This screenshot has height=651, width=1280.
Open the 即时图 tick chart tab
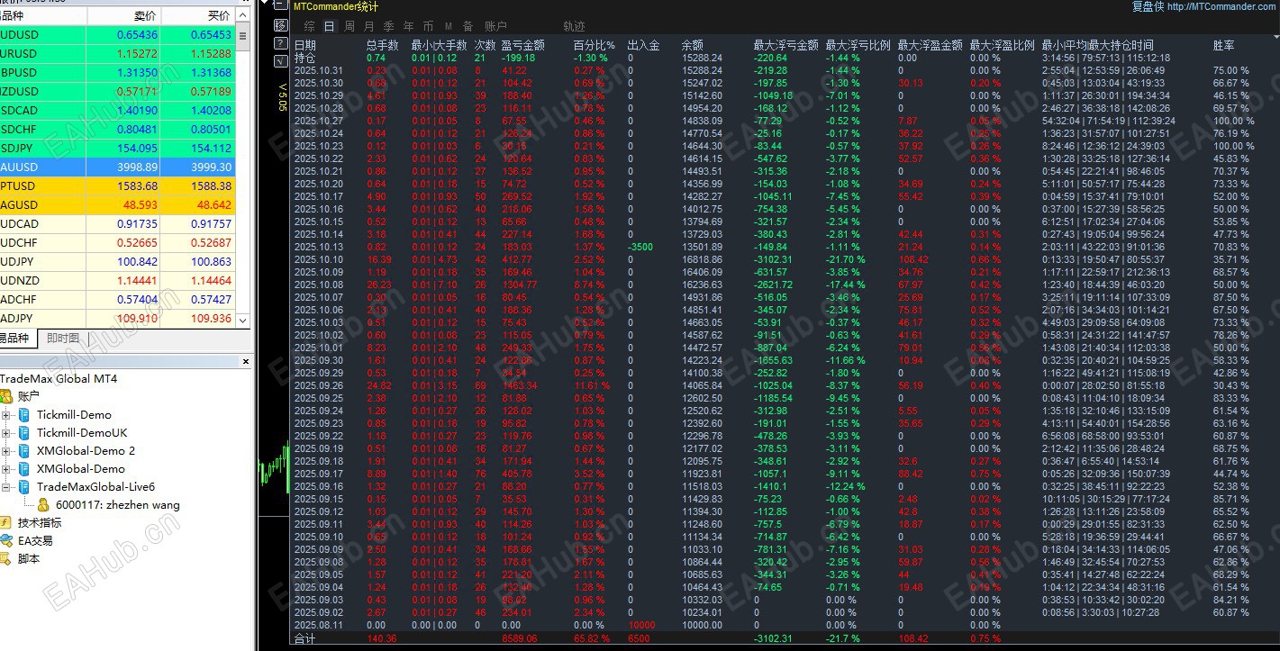tap(63, 339)
